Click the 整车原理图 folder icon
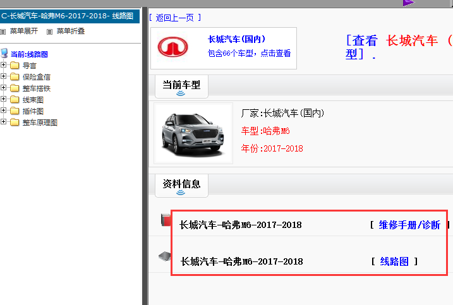 click(15, 122)
